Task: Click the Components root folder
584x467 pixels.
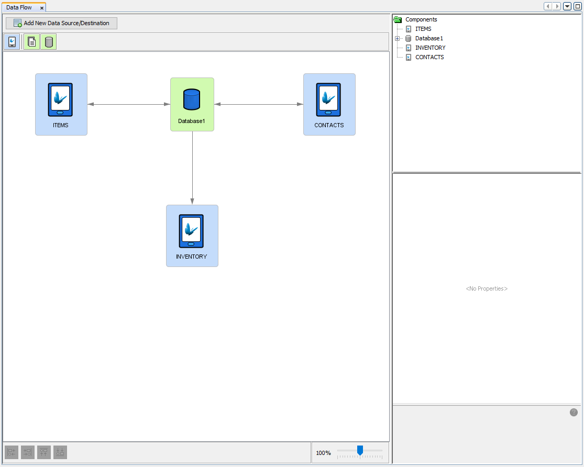Action: tap(421, 19)
